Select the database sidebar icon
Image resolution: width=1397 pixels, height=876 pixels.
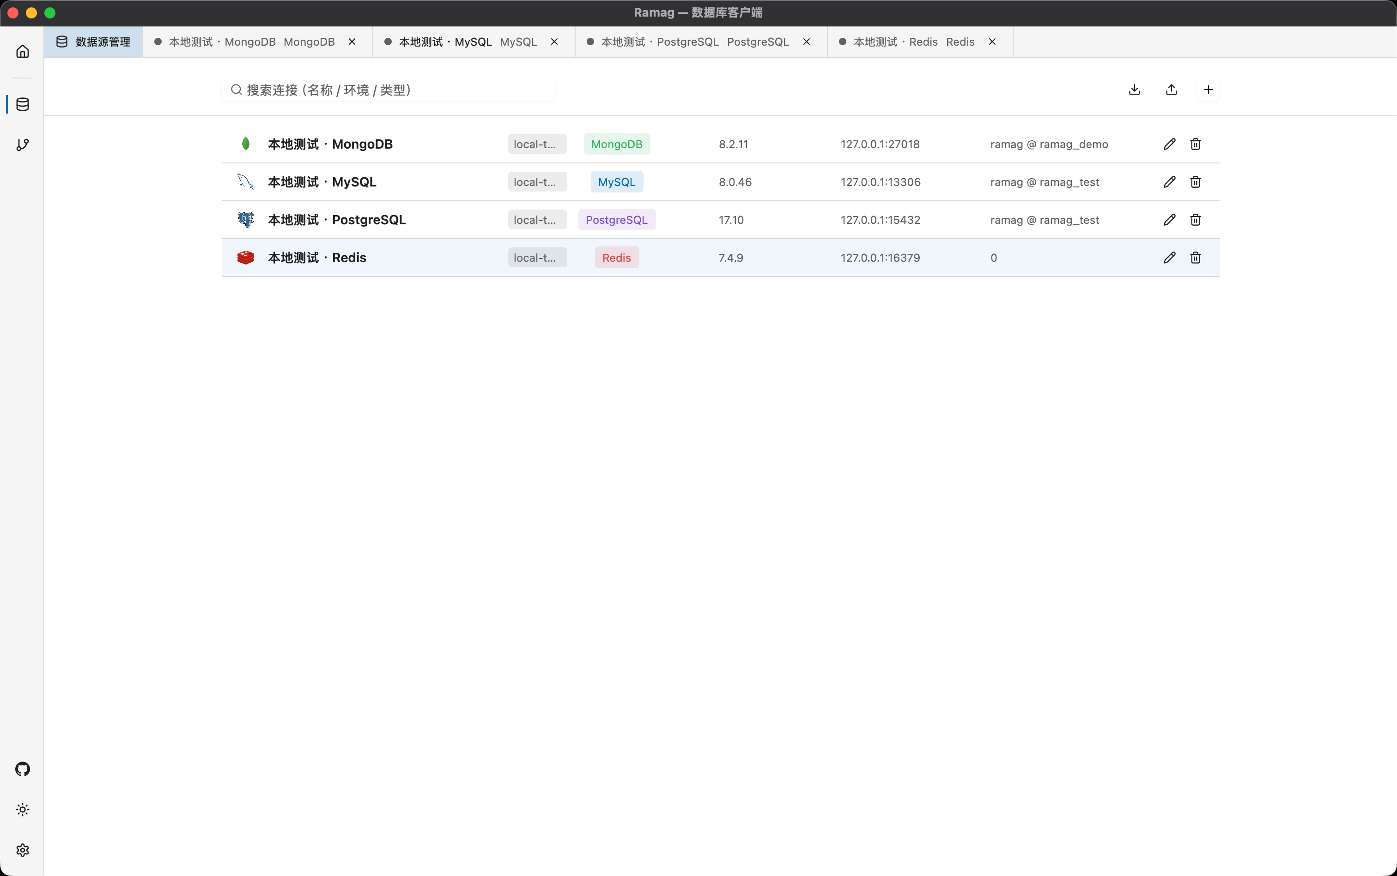[22, 104]
